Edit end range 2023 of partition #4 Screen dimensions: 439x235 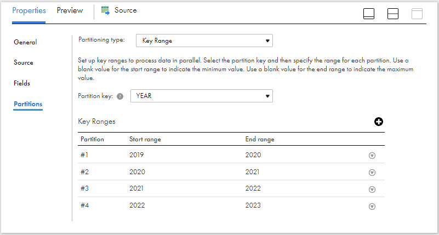pyautogui.click(x=253, y=205)
